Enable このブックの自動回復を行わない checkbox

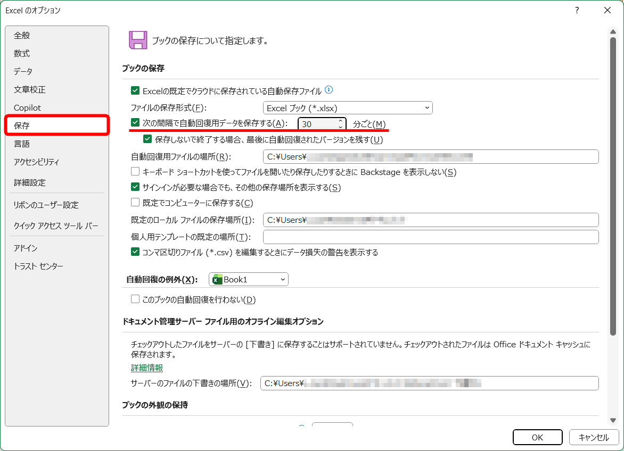point(135,299)
